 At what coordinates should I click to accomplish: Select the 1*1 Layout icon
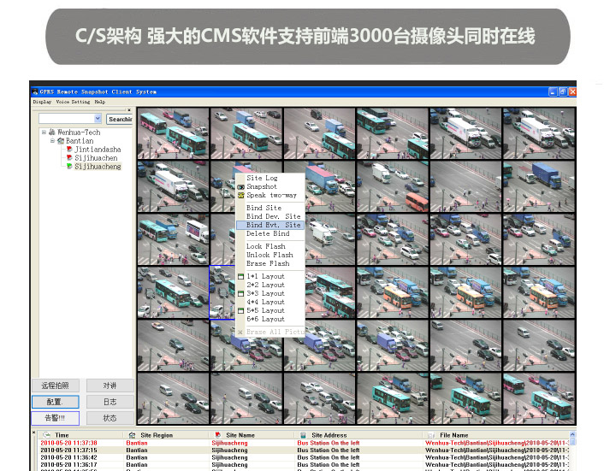(x=240, y=277)
